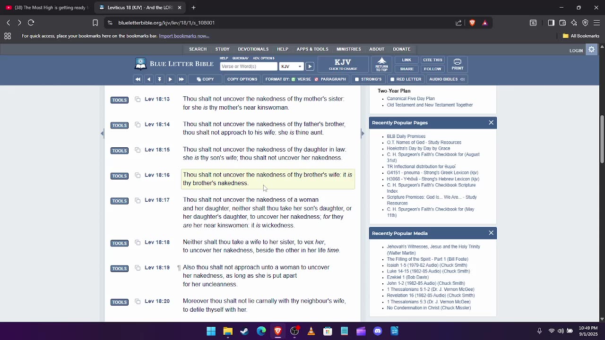Click Import bookmarks now link
Viewport: 605px width, 340px height.
184,36
